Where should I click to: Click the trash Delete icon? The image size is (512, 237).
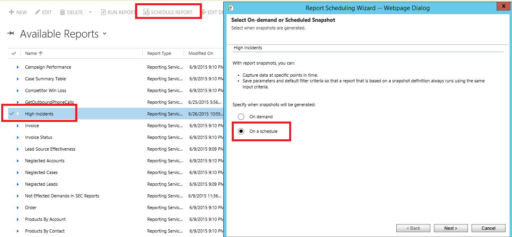point(63,13)
